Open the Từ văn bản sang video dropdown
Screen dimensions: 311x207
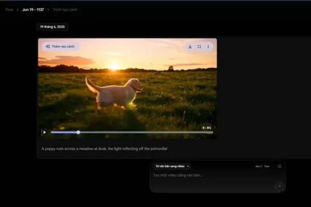coord(172,166)
